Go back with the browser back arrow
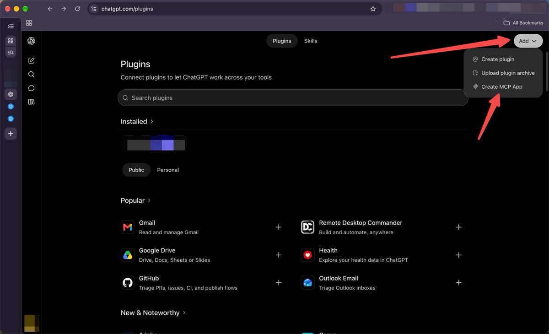The height and width of the screenshot is (334, 549). [x=50, y=9]
